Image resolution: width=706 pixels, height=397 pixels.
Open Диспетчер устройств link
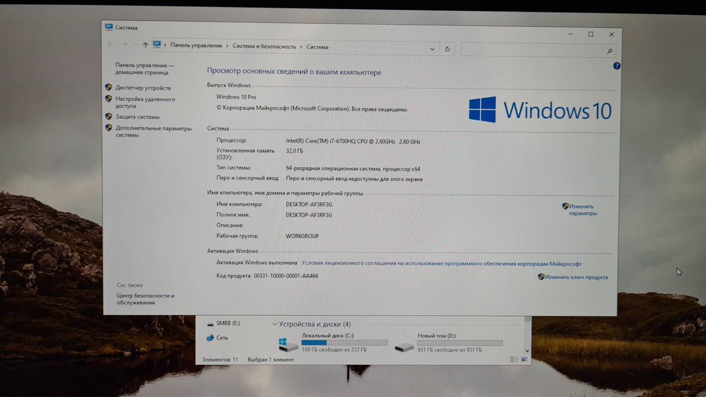click(x=143, y=88)
